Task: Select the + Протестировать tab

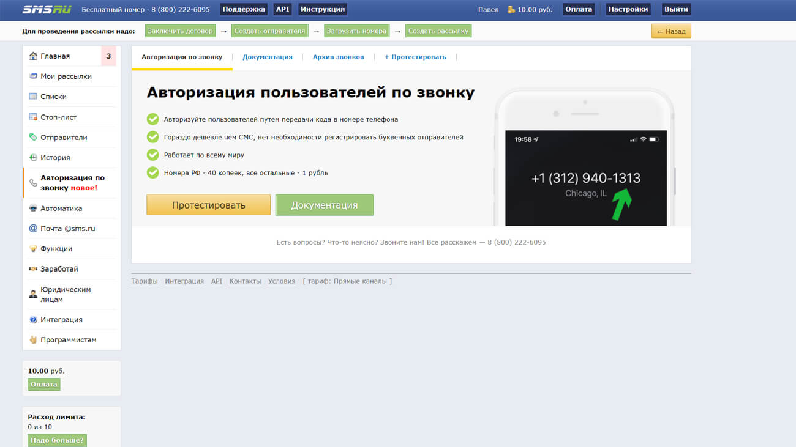Action: pyautogui.click(x=415, y=57)
